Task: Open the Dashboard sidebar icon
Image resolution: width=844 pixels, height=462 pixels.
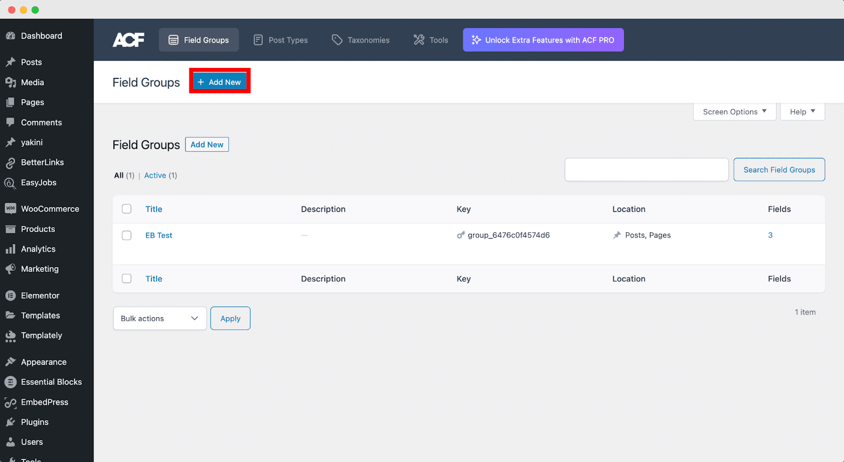Action: click(11, 36)
